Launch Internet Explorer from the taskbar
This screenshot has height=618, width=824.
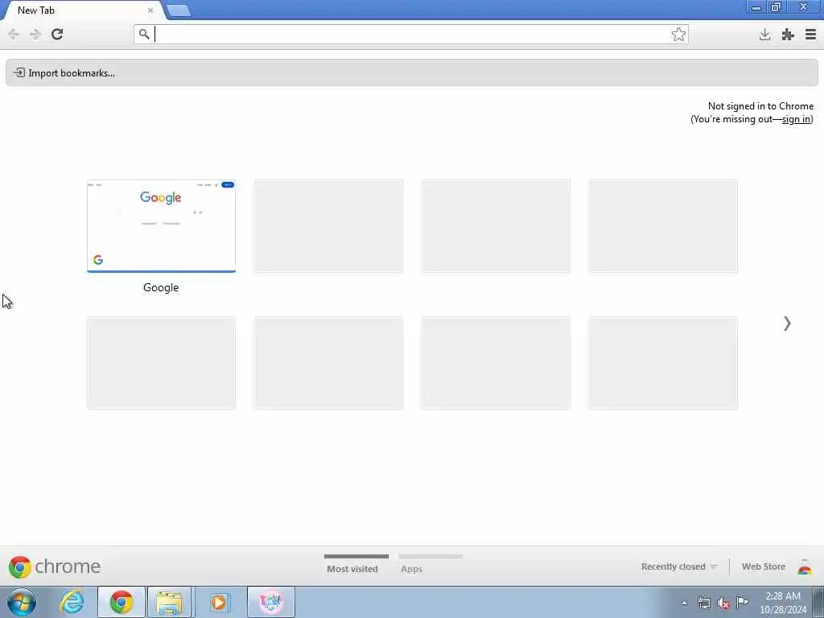(72, 602)
